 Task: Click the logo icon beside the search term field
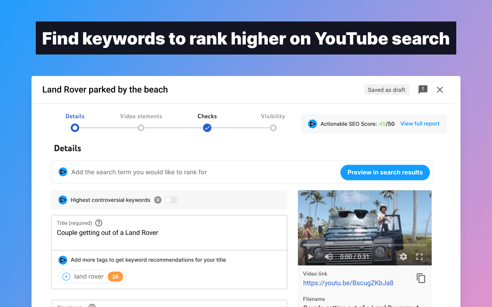[63, 172]
